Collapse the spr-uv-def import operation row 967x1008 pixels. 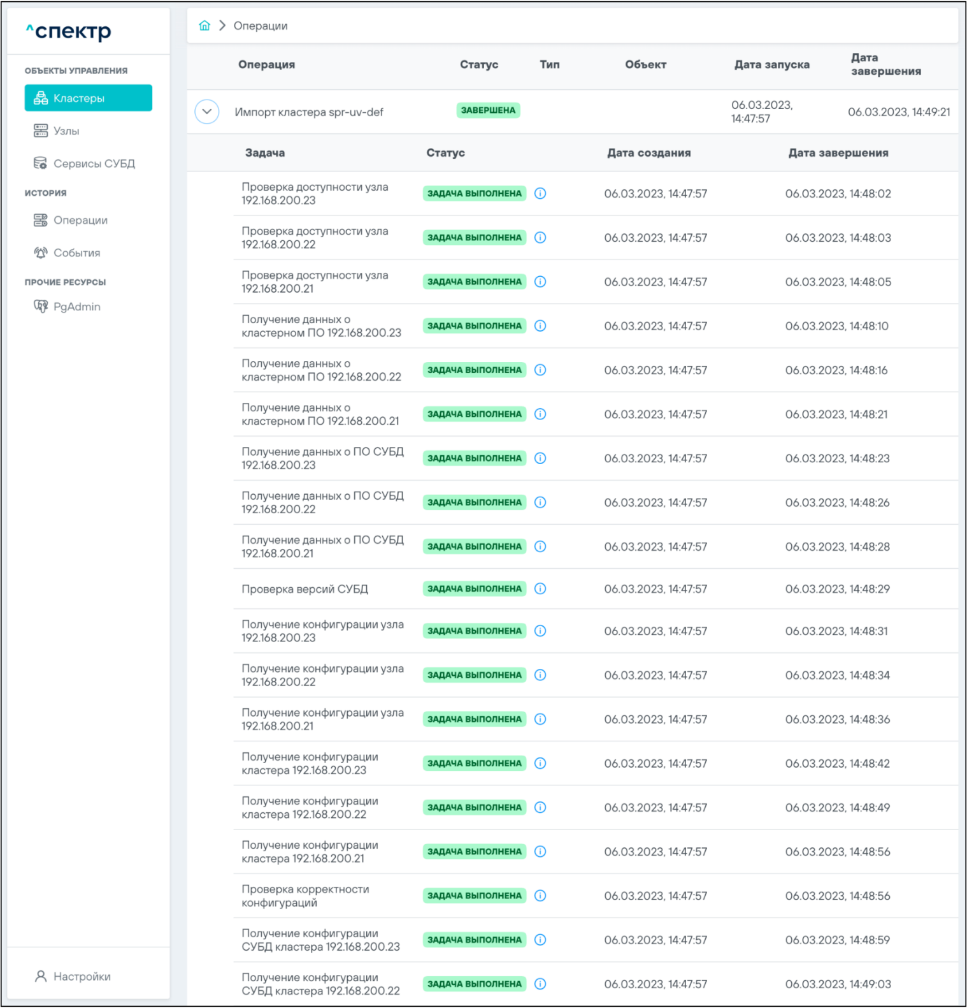[207, 112]
